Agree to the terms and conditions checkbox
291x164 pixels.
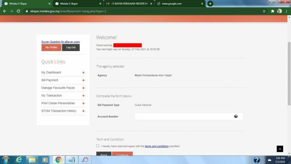pyautogui.click(x=98, y=146)
